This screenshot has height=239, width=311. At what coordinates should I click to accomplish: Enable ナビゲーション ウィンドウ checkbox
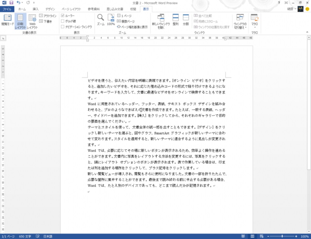tap(62, 27)
